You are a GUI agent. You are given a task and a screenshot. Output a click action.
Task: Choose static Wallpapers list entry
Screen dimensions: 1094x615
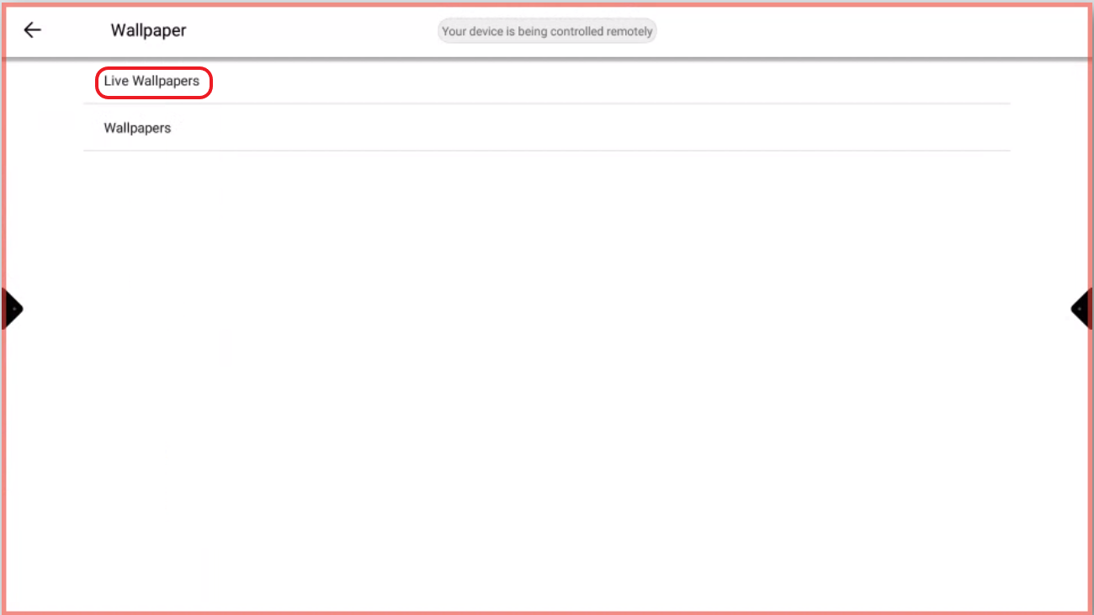tap(137, 128)
